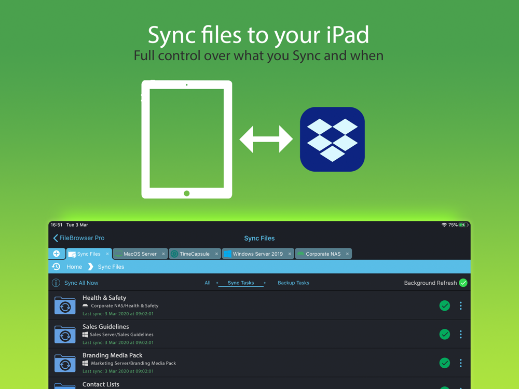Select Sync Files in breadcrumb path

(x=111, y=267)
